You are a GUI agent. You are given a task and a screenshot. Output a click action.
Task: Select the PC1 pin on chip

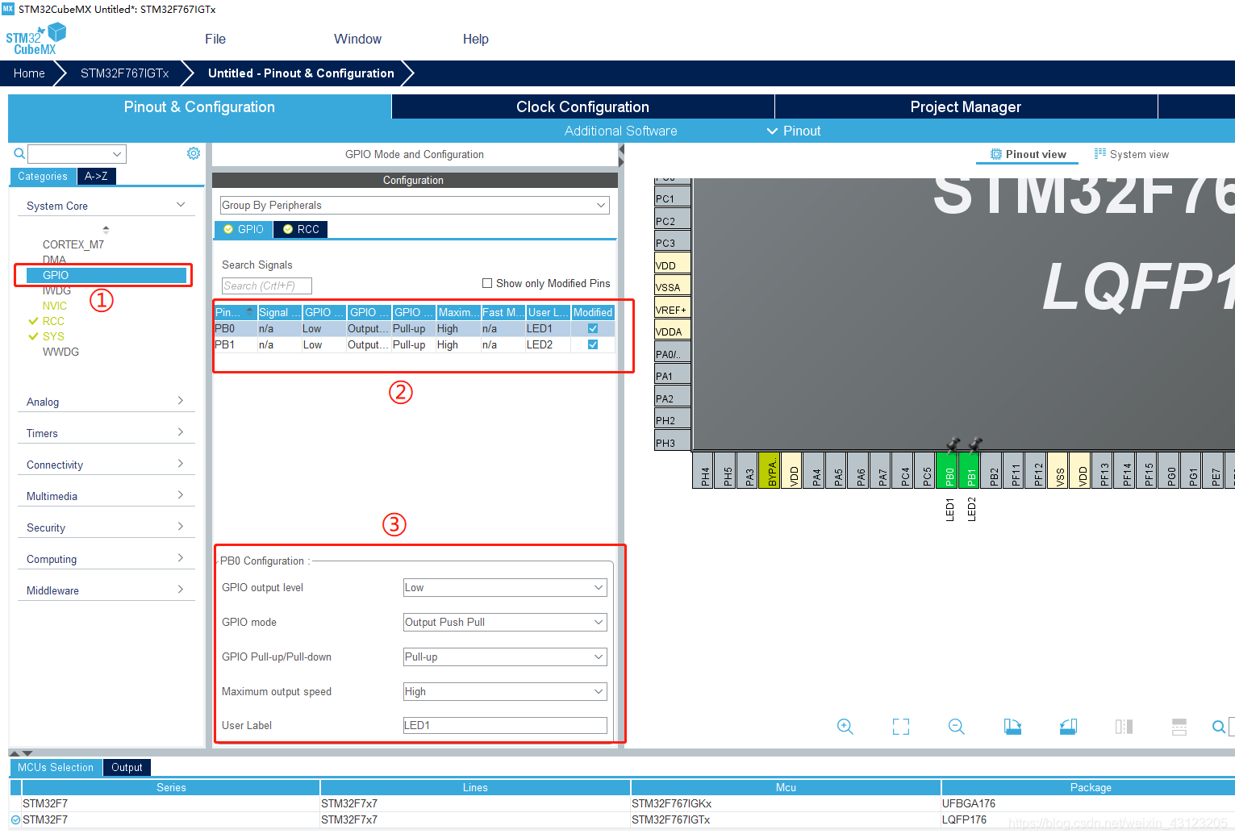pyautogui.click(x=673, y=198)
